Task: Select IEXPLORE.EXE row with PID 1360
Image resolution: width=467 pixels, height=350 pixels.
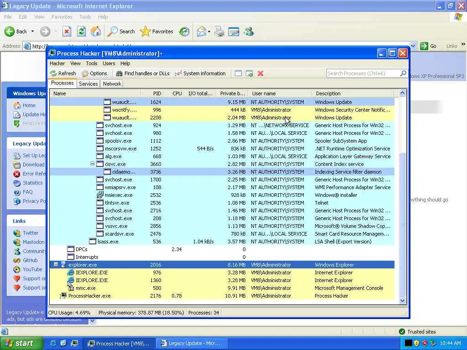Action: point(222,280)
